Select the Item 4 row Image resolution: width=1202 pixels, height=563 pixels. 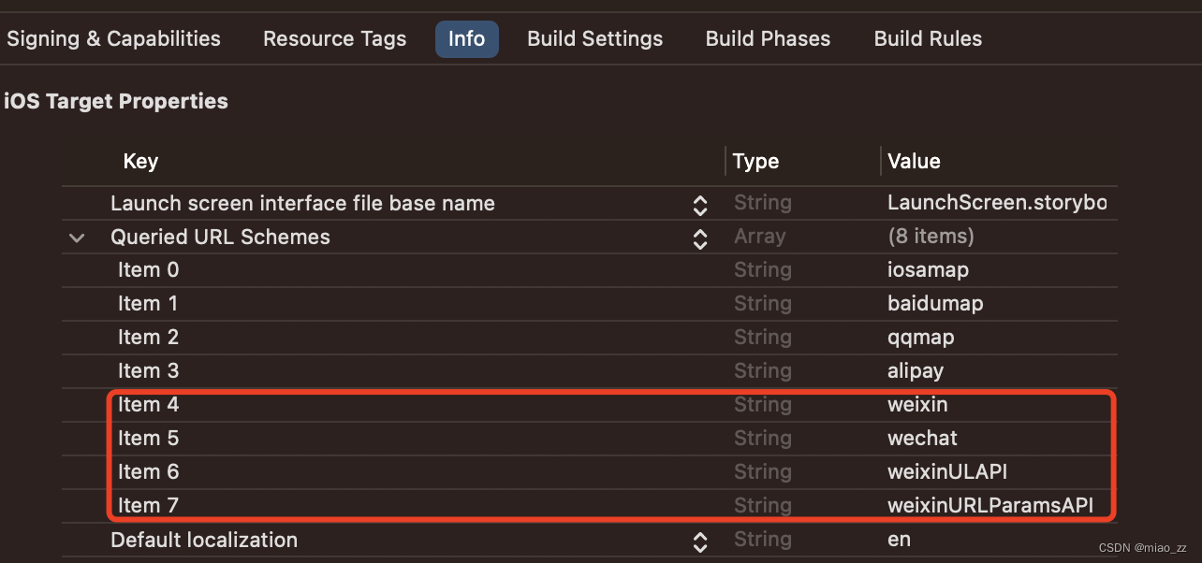(x=590, y=405)
